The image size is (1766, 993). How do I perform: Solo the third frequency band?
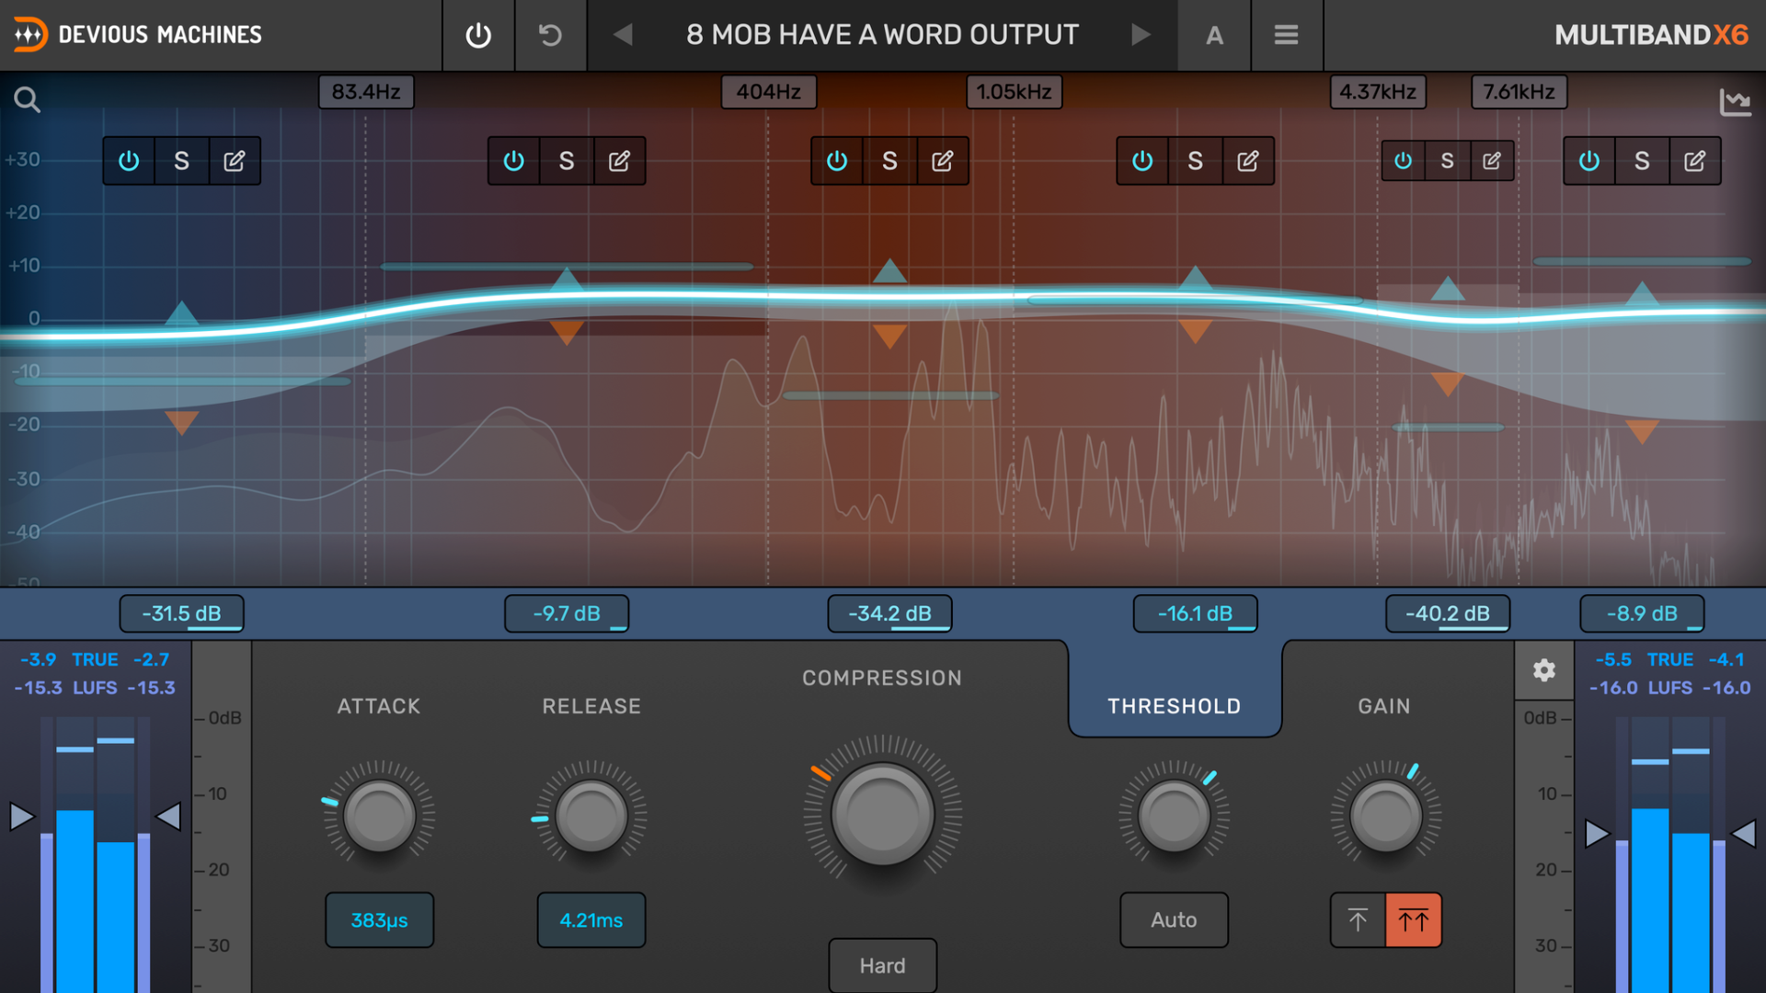[x=889, y=161]
